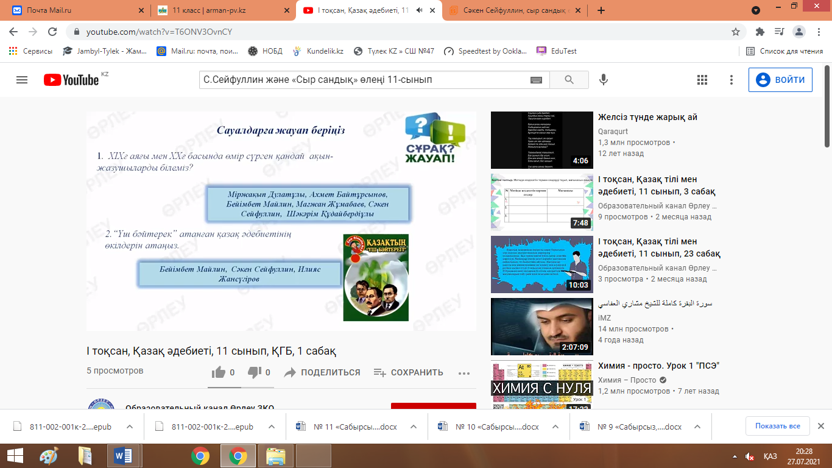
Task: Open Jambyl-Tylek bookmark
Action: (x=105, y=51)
